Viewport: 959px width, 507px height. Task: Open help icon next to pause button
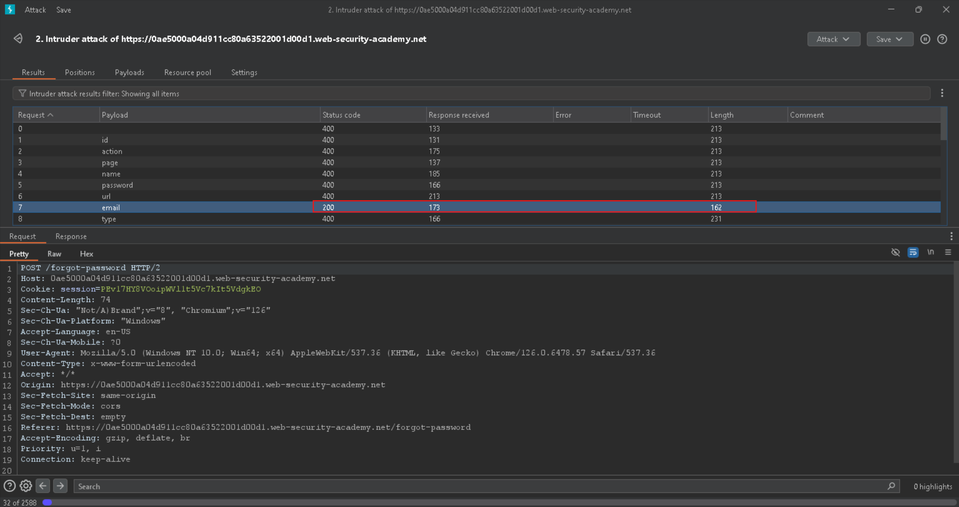tap(942, 39)
